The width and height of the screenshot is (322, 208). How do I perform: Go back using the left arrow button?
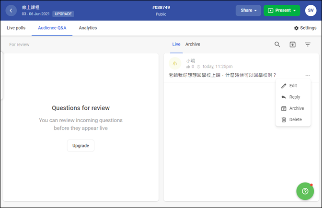coord(11,11)
